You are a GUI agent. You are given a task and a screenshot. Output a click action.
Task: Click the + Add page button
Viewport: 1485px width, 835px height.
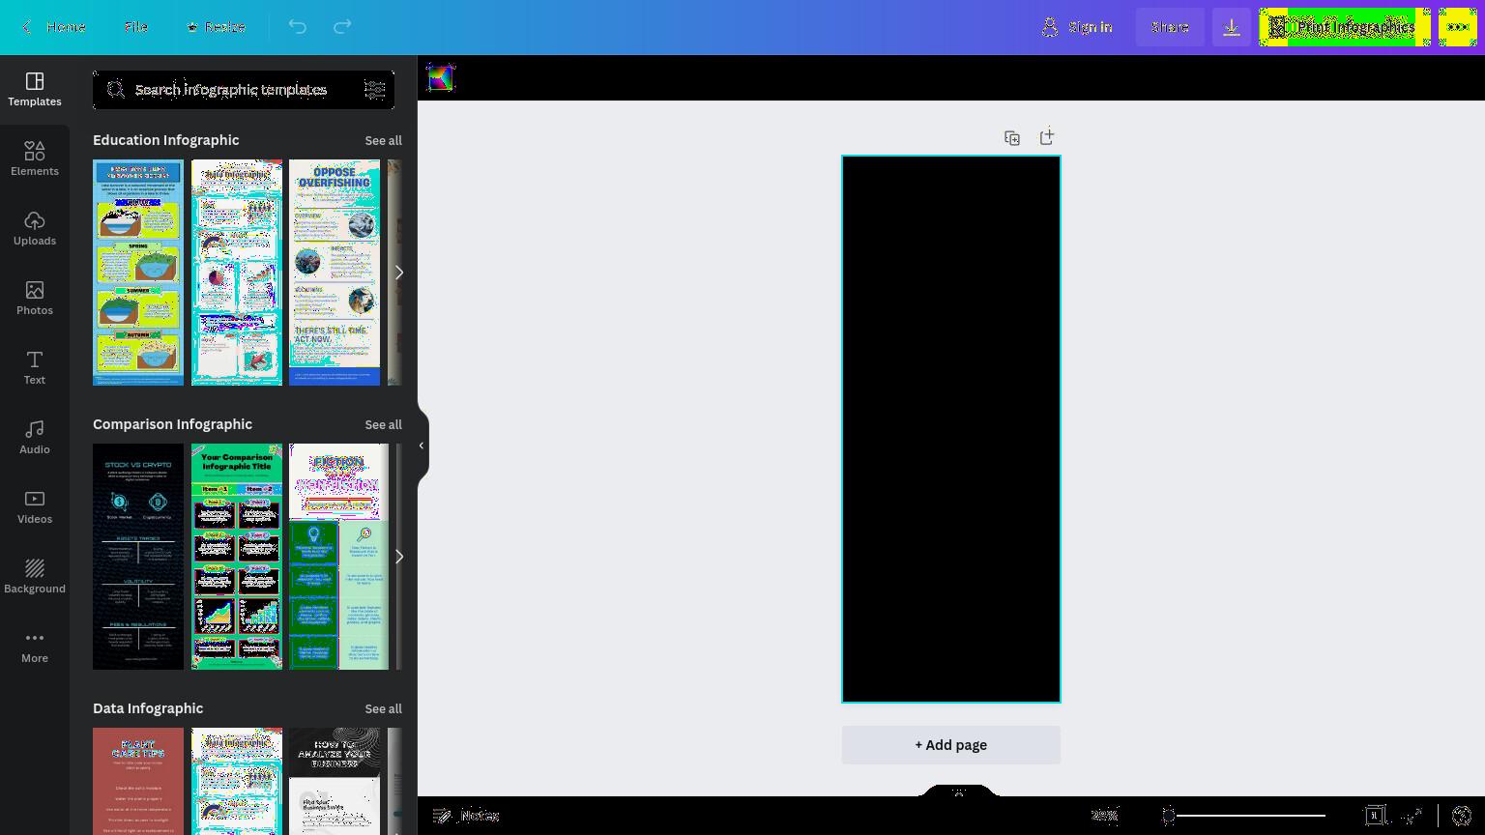pyautogui.click(x=951, y=745)
